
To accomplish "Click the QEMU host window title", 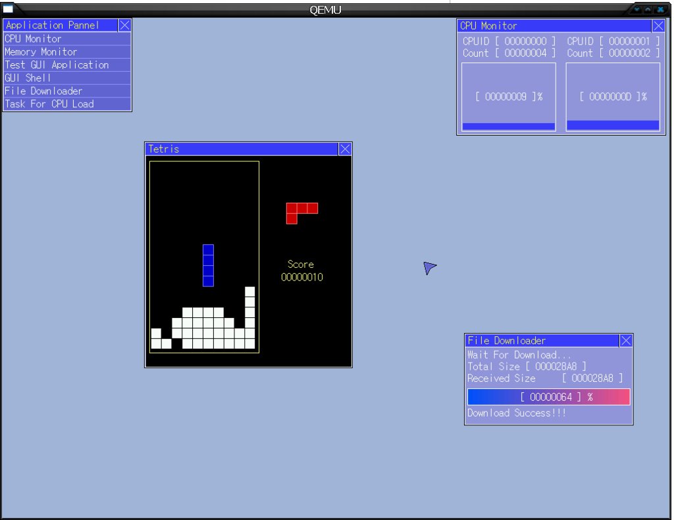I will (325, 10).
